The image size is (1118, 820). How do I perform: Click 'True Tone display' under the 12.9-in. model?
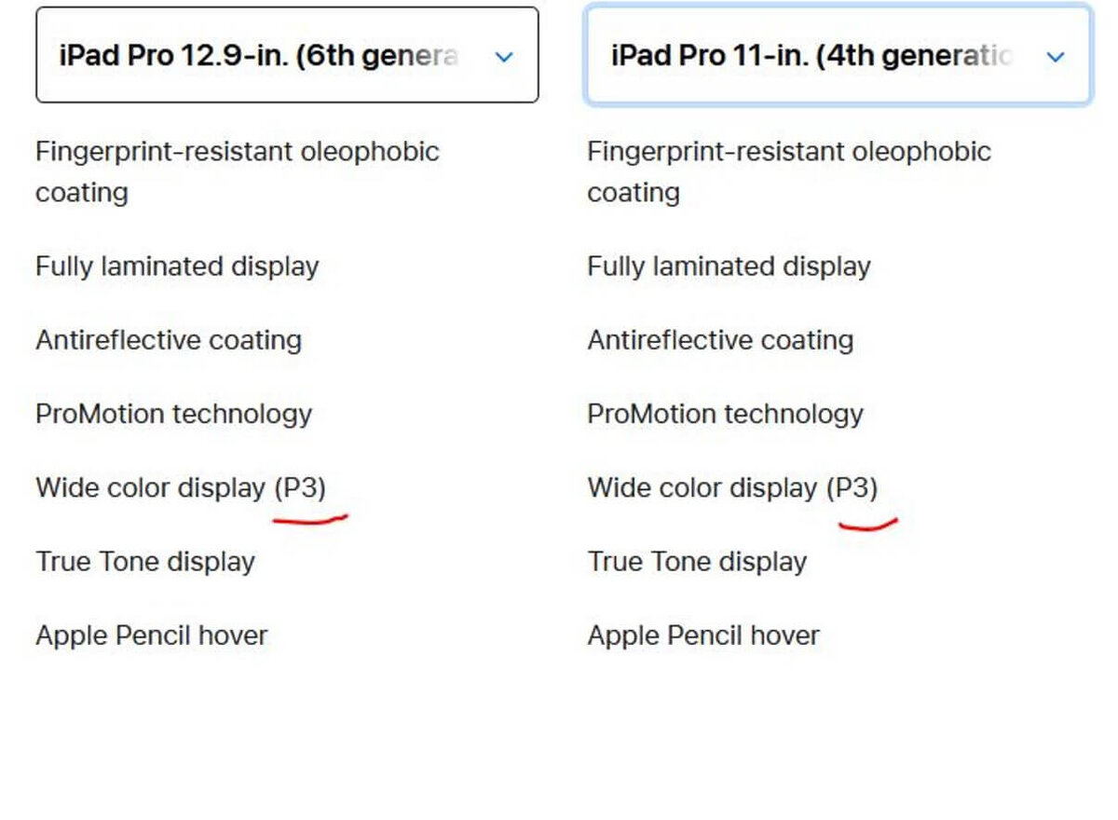(145, 561)
